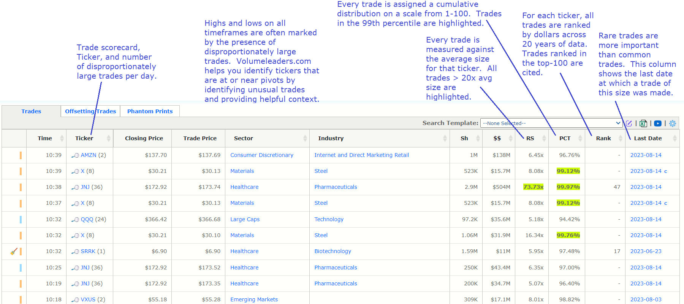Click the Trade Price column header
Image resolution: width=684 pixels, height=304 pixels.
coord(200,138)
